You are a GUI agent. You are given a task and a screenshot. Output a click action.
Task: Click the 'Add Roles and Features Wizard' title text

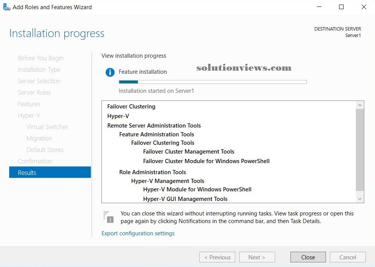coord(52,7)
